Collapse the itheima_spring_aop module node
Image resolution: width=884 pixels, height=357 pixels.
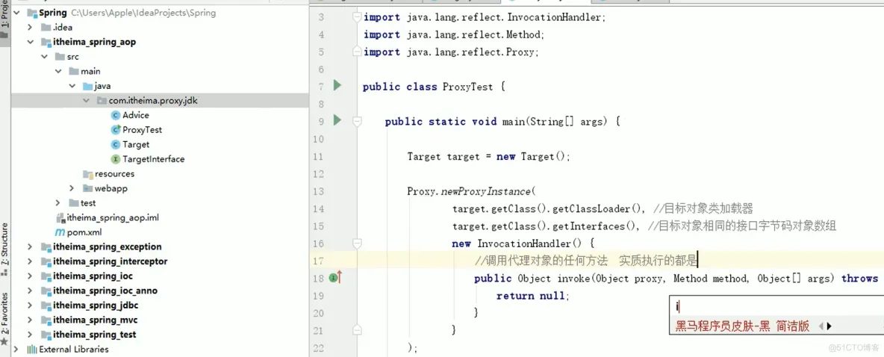pos(30,42)
